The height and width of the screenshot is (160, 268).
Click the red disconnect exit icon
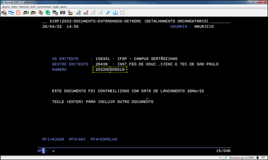18,12
